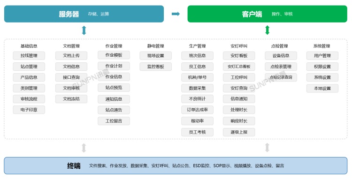
Task: Click 通知信息 box
Action: point(114,99)
